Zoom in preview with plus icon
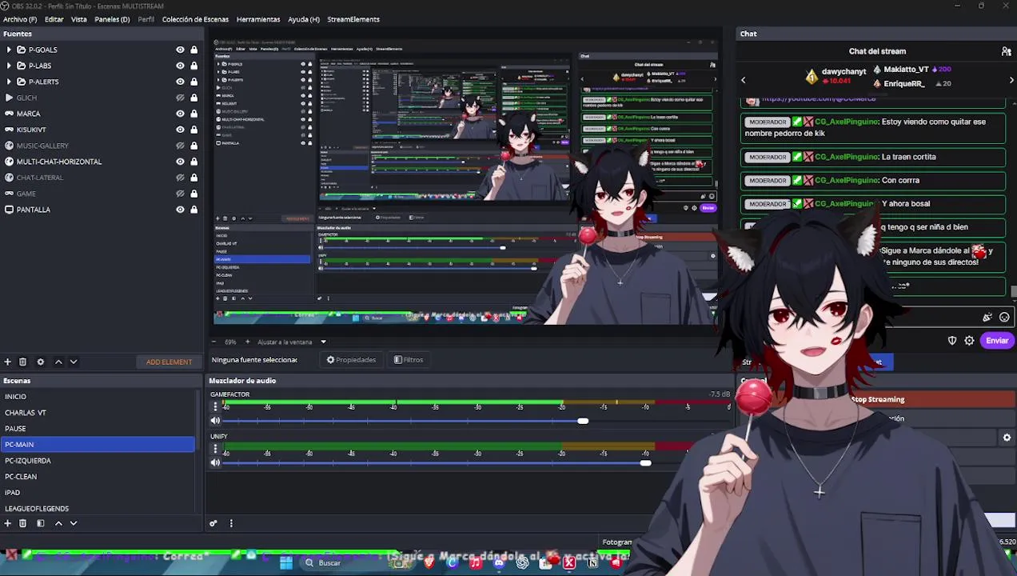Screen dimensions: 1017x576 point(248,342)
